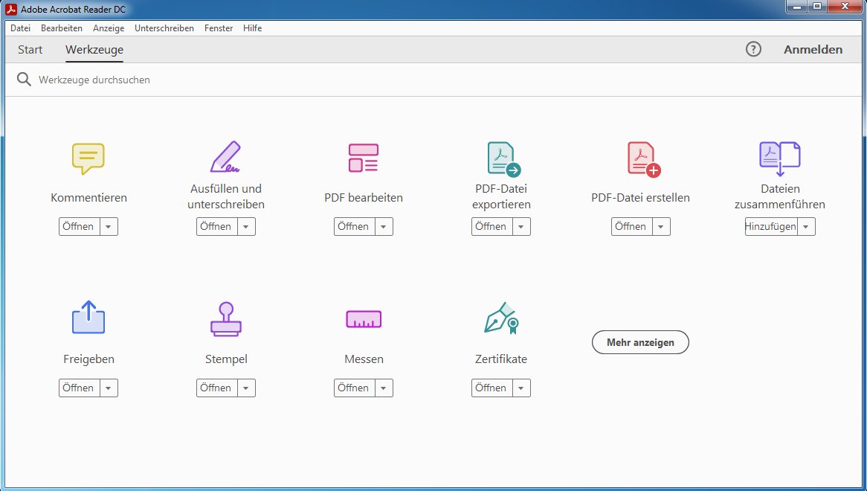Open the dropdown arrow beside Hinzufügen
Screen dimensions: 867x491
click(x=806, y=227)
